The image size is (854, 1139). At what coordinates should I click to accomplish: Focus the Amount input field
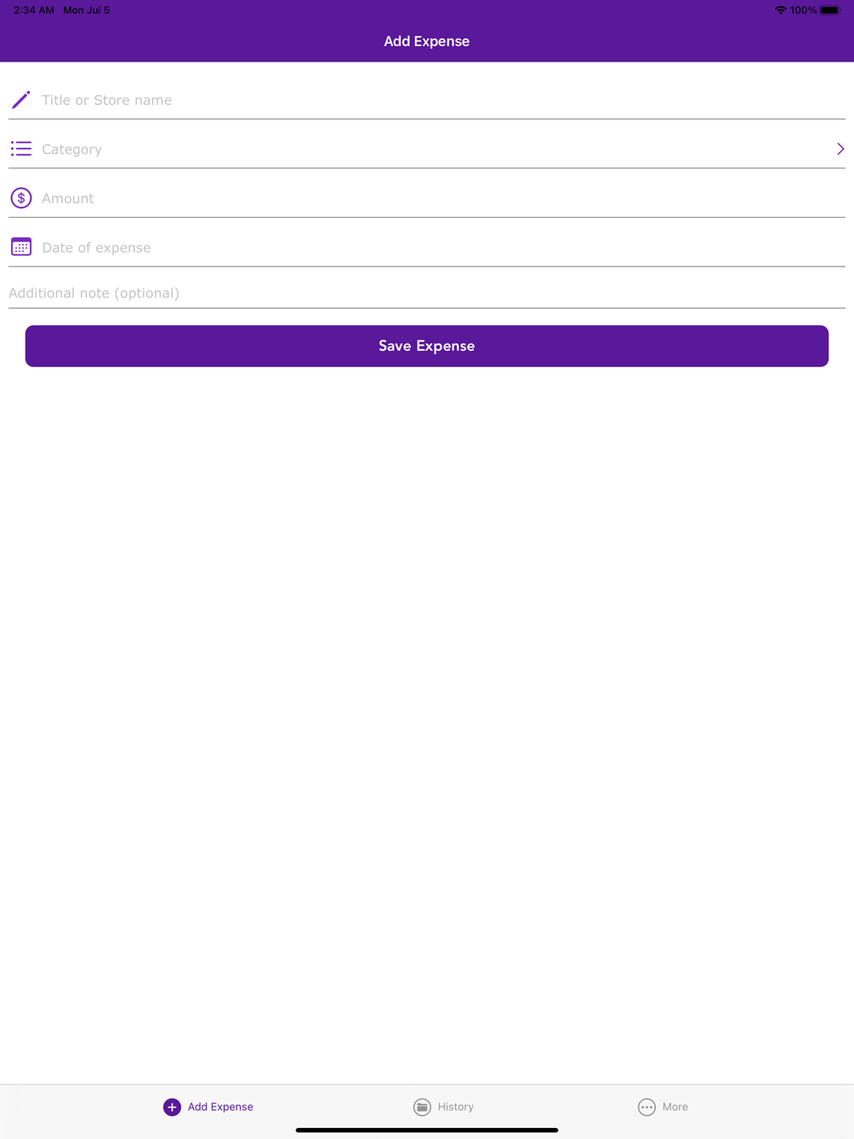coord(427,198)
